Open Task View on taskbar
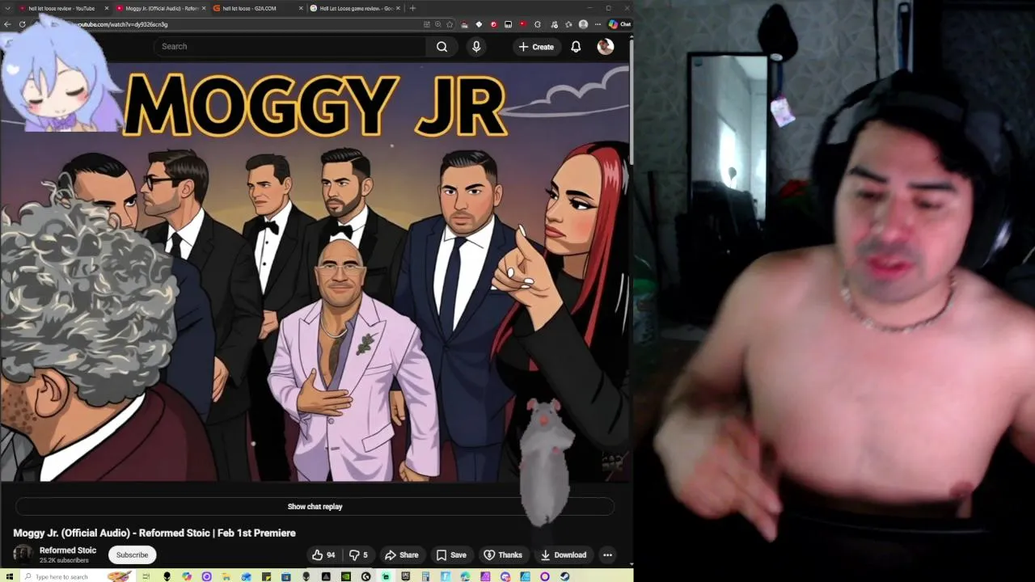The width and height of the screenshot is (1035, 582). coord(146,576)
